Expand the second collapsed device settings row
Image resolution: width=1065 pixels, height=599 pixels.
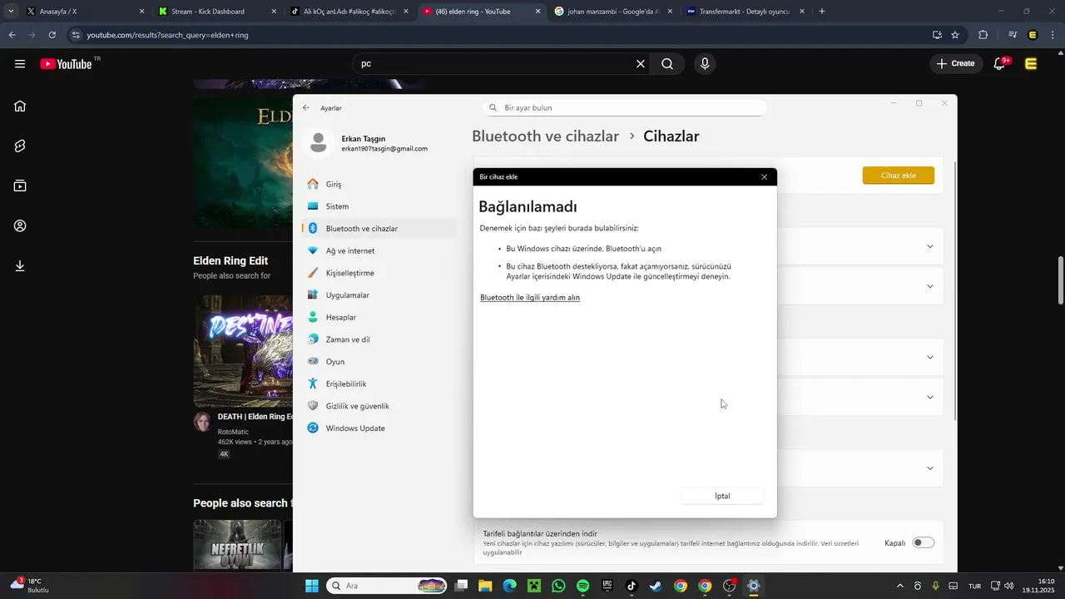tap(930, 286)
